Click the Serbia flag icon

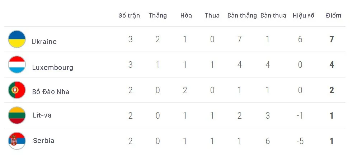17,141
